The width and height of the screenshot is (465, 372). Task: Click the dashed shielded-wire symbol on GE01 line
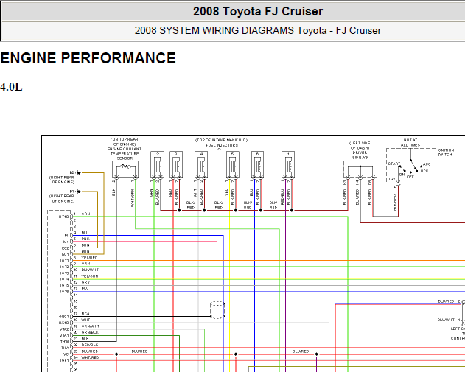(x=217, y=310)
